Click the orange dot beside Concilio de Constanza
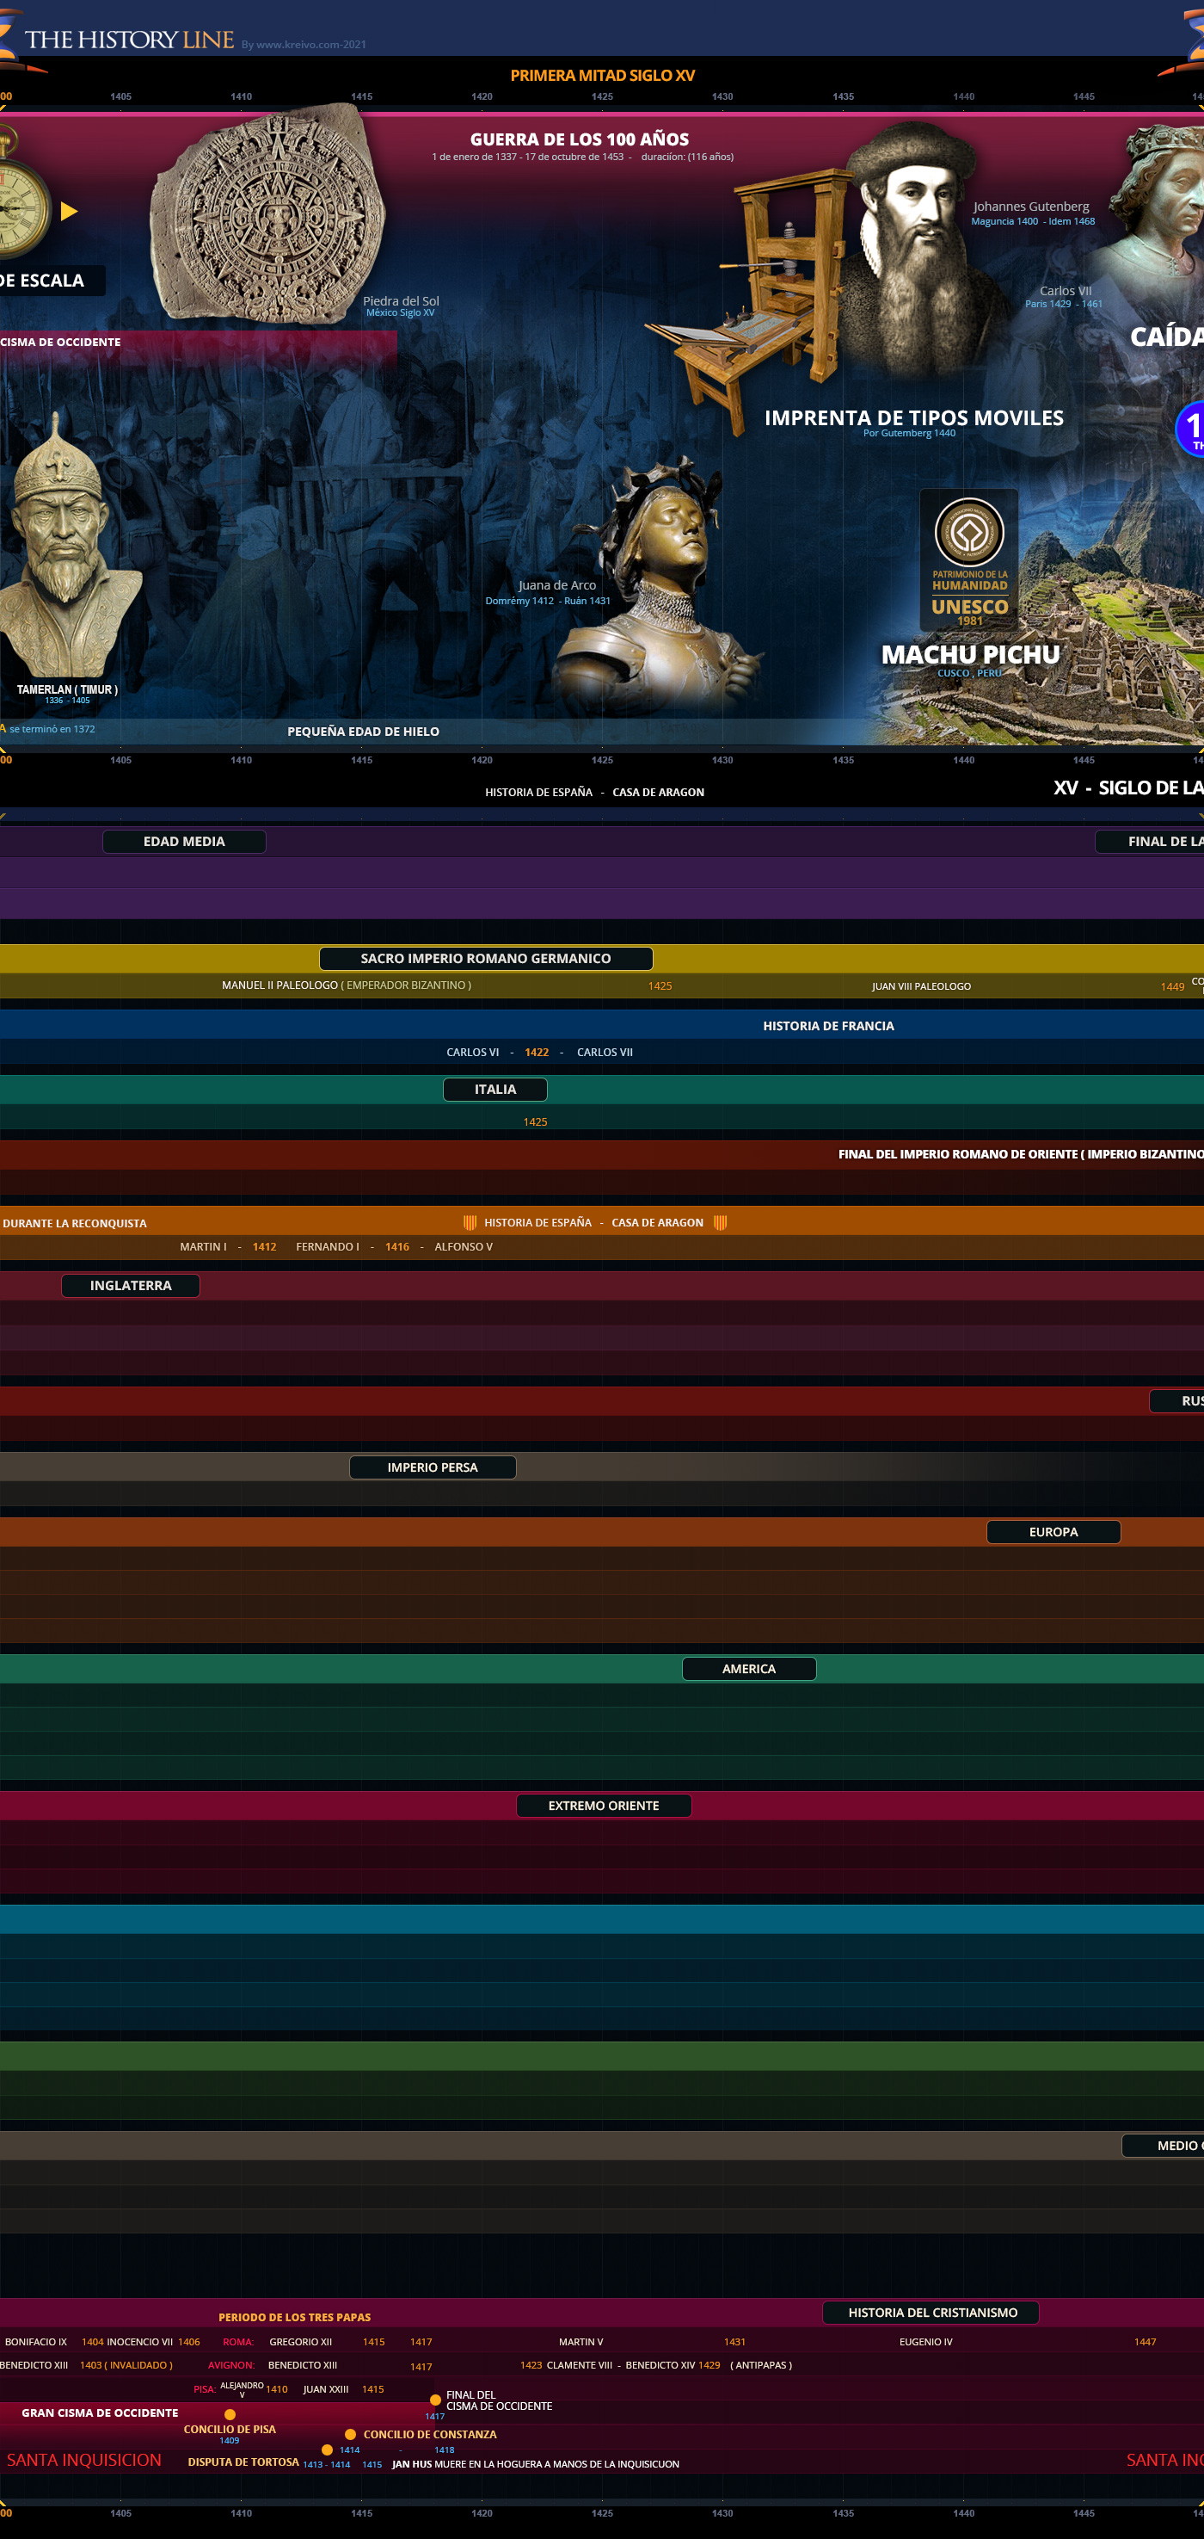Image resolution: width=1204 pixels, height=2539 pixels. coord(349,2435)
